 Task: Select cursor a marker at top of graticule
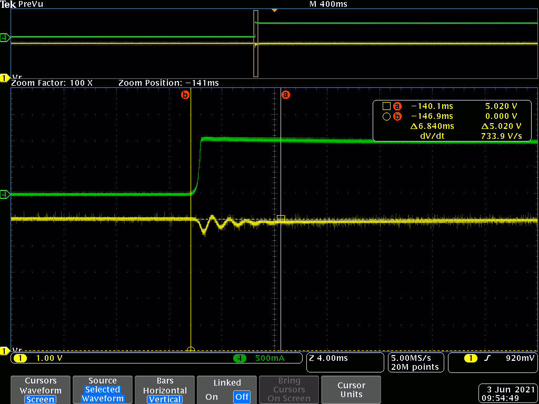(286, 95)
